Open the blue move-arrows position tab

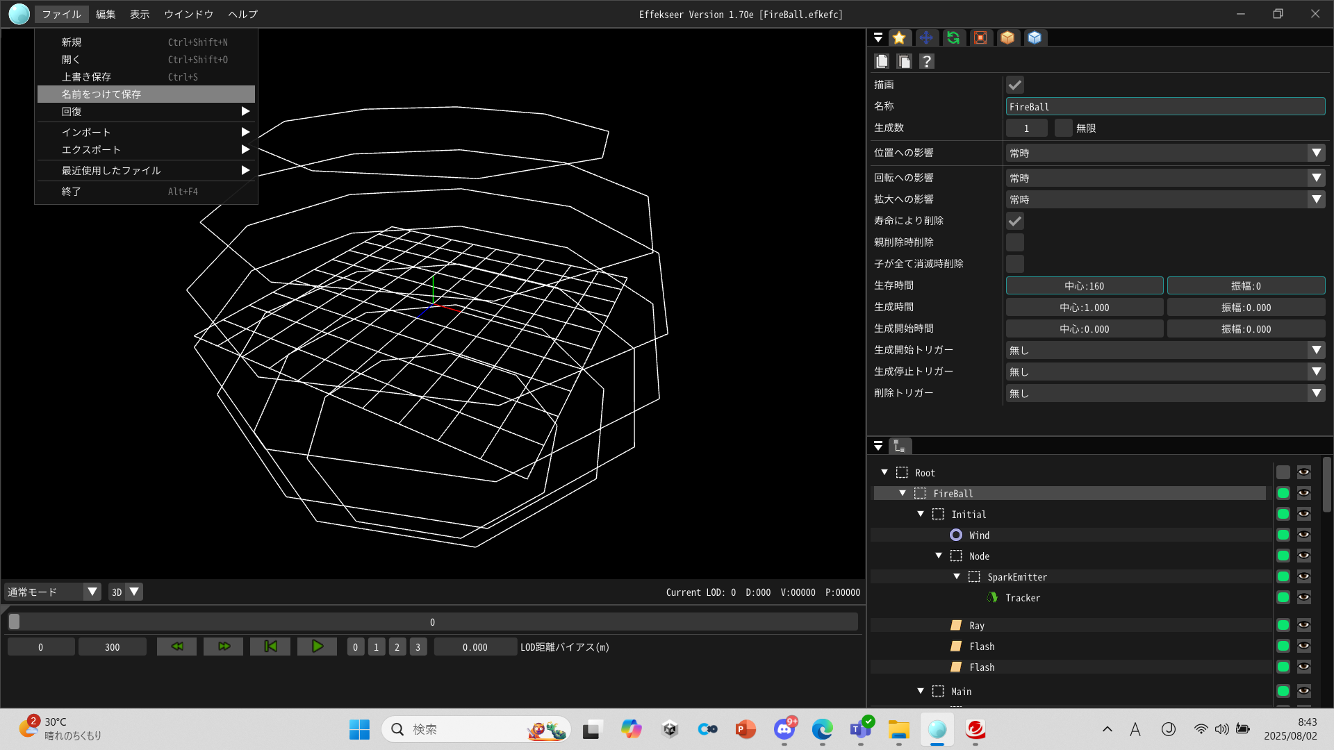click(925, 37)
